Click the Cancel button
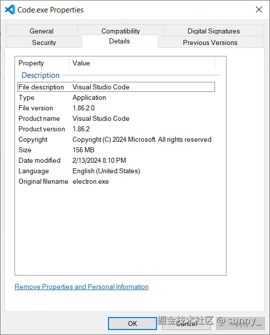The image size is (270, 335). [x=186, y=324]
